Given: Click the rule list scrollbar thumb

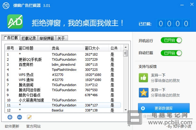Looking at the screenshot, I should 125,53.
